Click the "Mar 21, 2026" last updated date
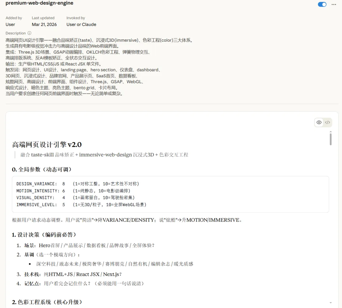 44,24
